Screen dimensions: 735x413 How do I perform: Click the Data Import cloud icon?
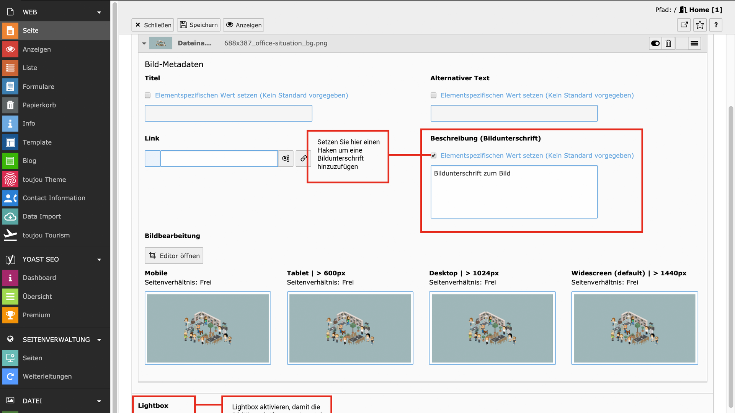click(x=10, y=216)
